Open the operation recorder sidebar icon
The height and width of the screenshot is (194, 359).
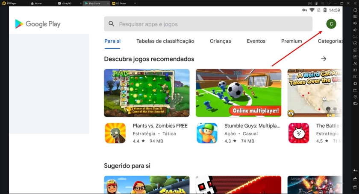point(355,43)
